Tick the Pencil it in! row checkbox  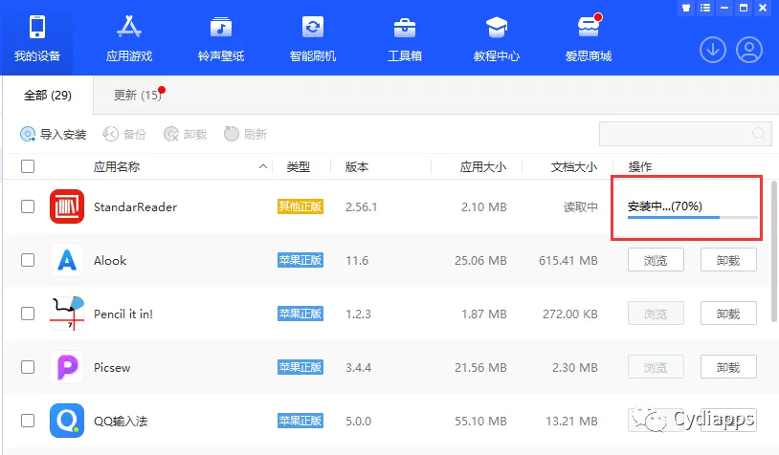point(28,314)
